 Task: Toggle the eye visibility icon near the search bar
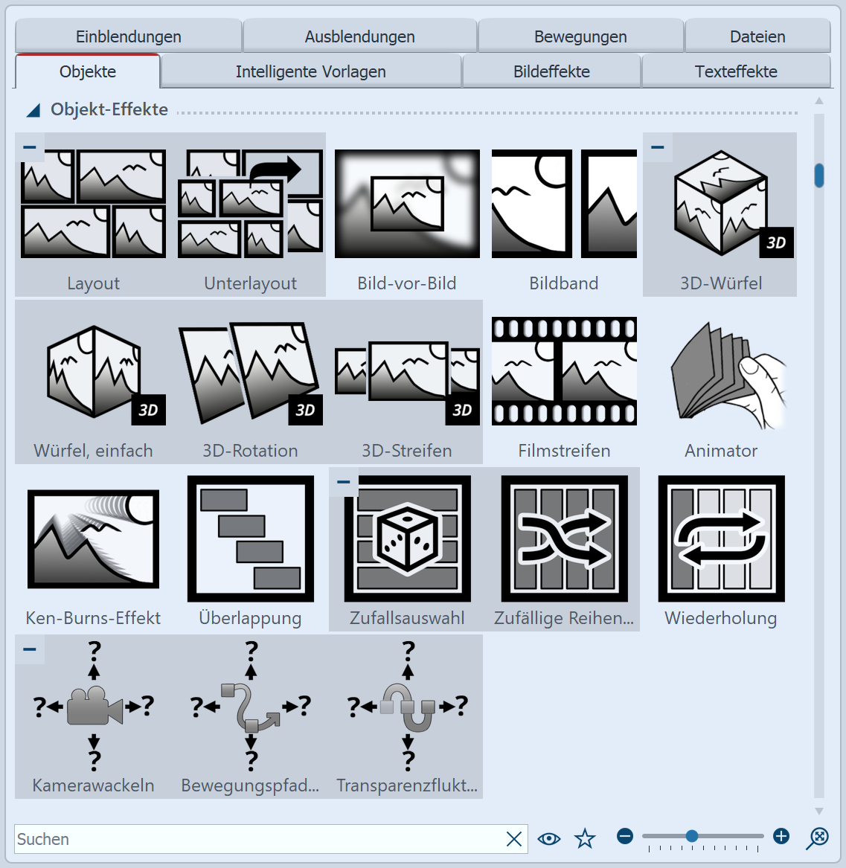[x=549, y=838]
